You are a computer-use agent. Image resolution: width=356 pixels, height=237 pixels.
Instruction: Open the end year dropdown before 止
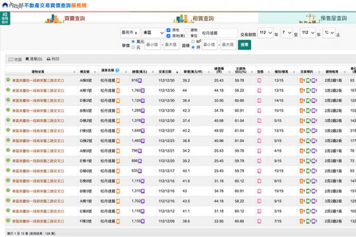(x=308, y=33)
